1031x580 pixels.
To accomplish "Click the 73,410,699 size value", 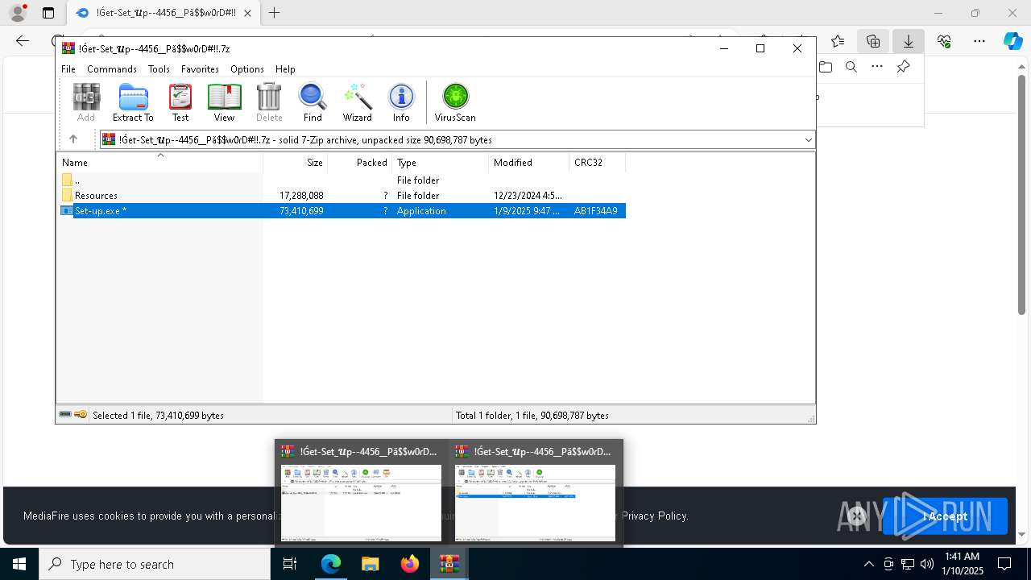I will pos(301,211).
